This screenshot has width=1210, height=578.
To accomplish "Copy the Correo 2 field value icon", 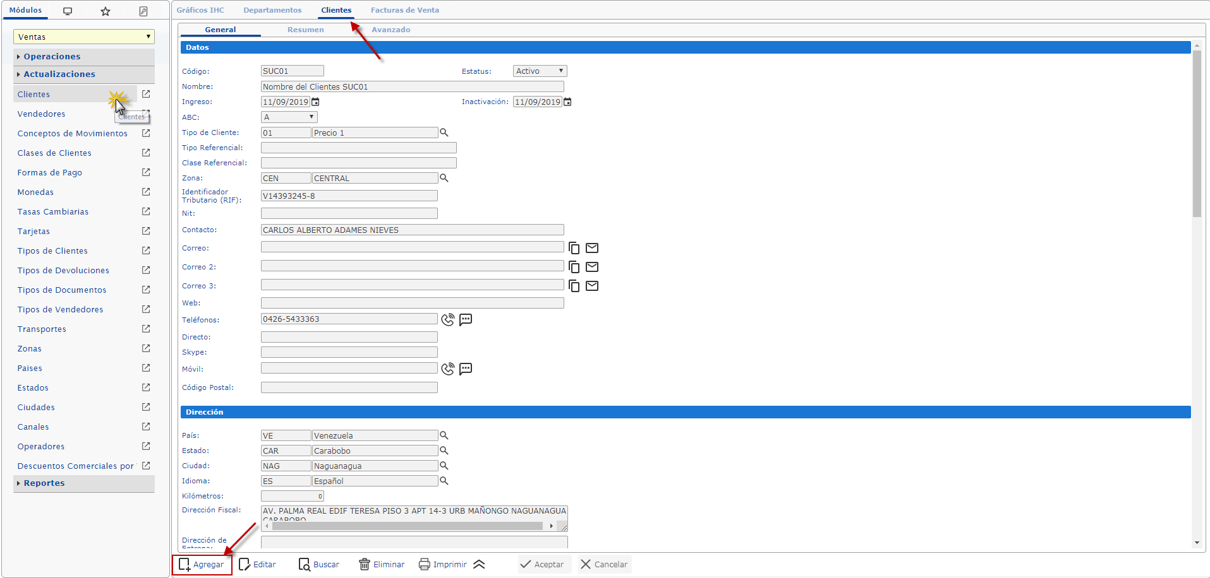I will tap(574, 267).
